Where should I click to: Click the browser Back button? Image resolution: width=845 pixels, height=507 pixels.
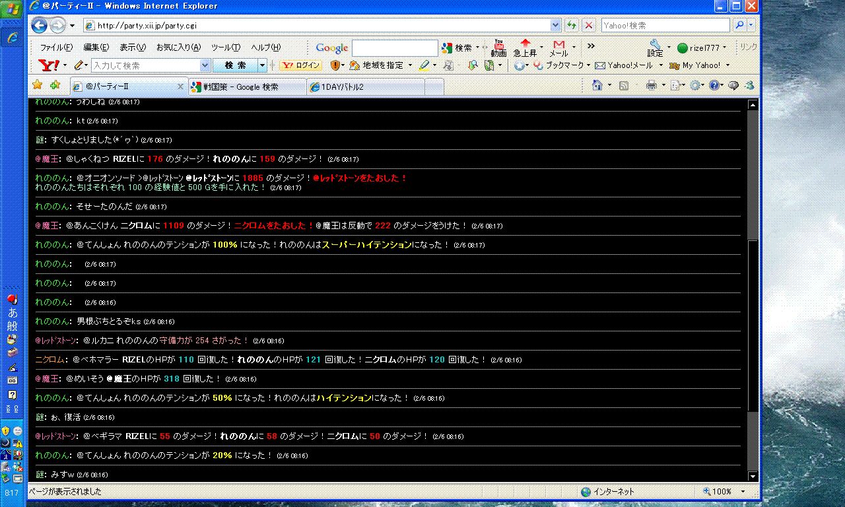pos(39,26)
